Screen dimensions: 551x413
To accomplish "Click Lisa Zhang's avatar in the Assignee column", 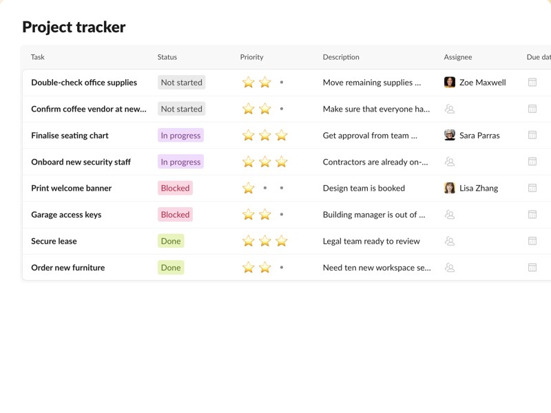I will [450, 188].
